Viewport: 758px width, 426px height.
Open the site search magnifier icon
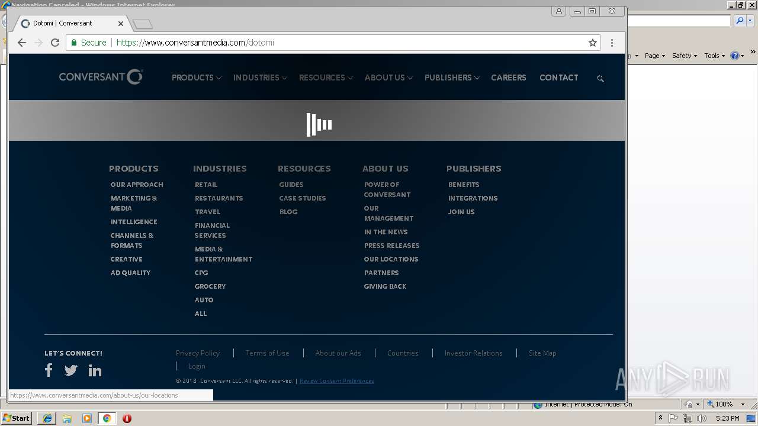[600, 78]
